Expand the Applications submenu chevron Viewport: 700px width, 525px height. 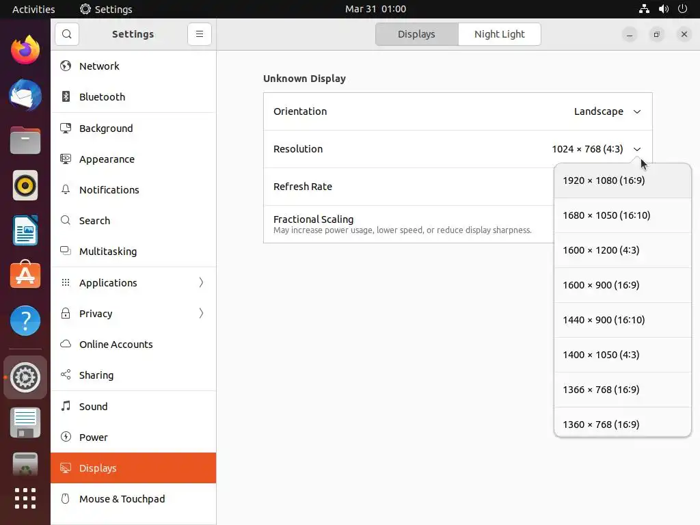[201, 282]
